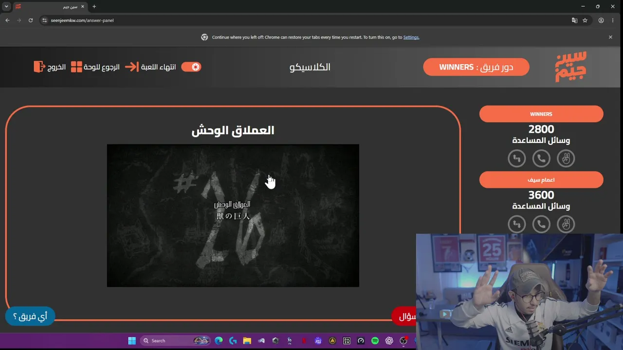
Task: Open Logitech G HUB from the taskbar
Action: [233, 341]
